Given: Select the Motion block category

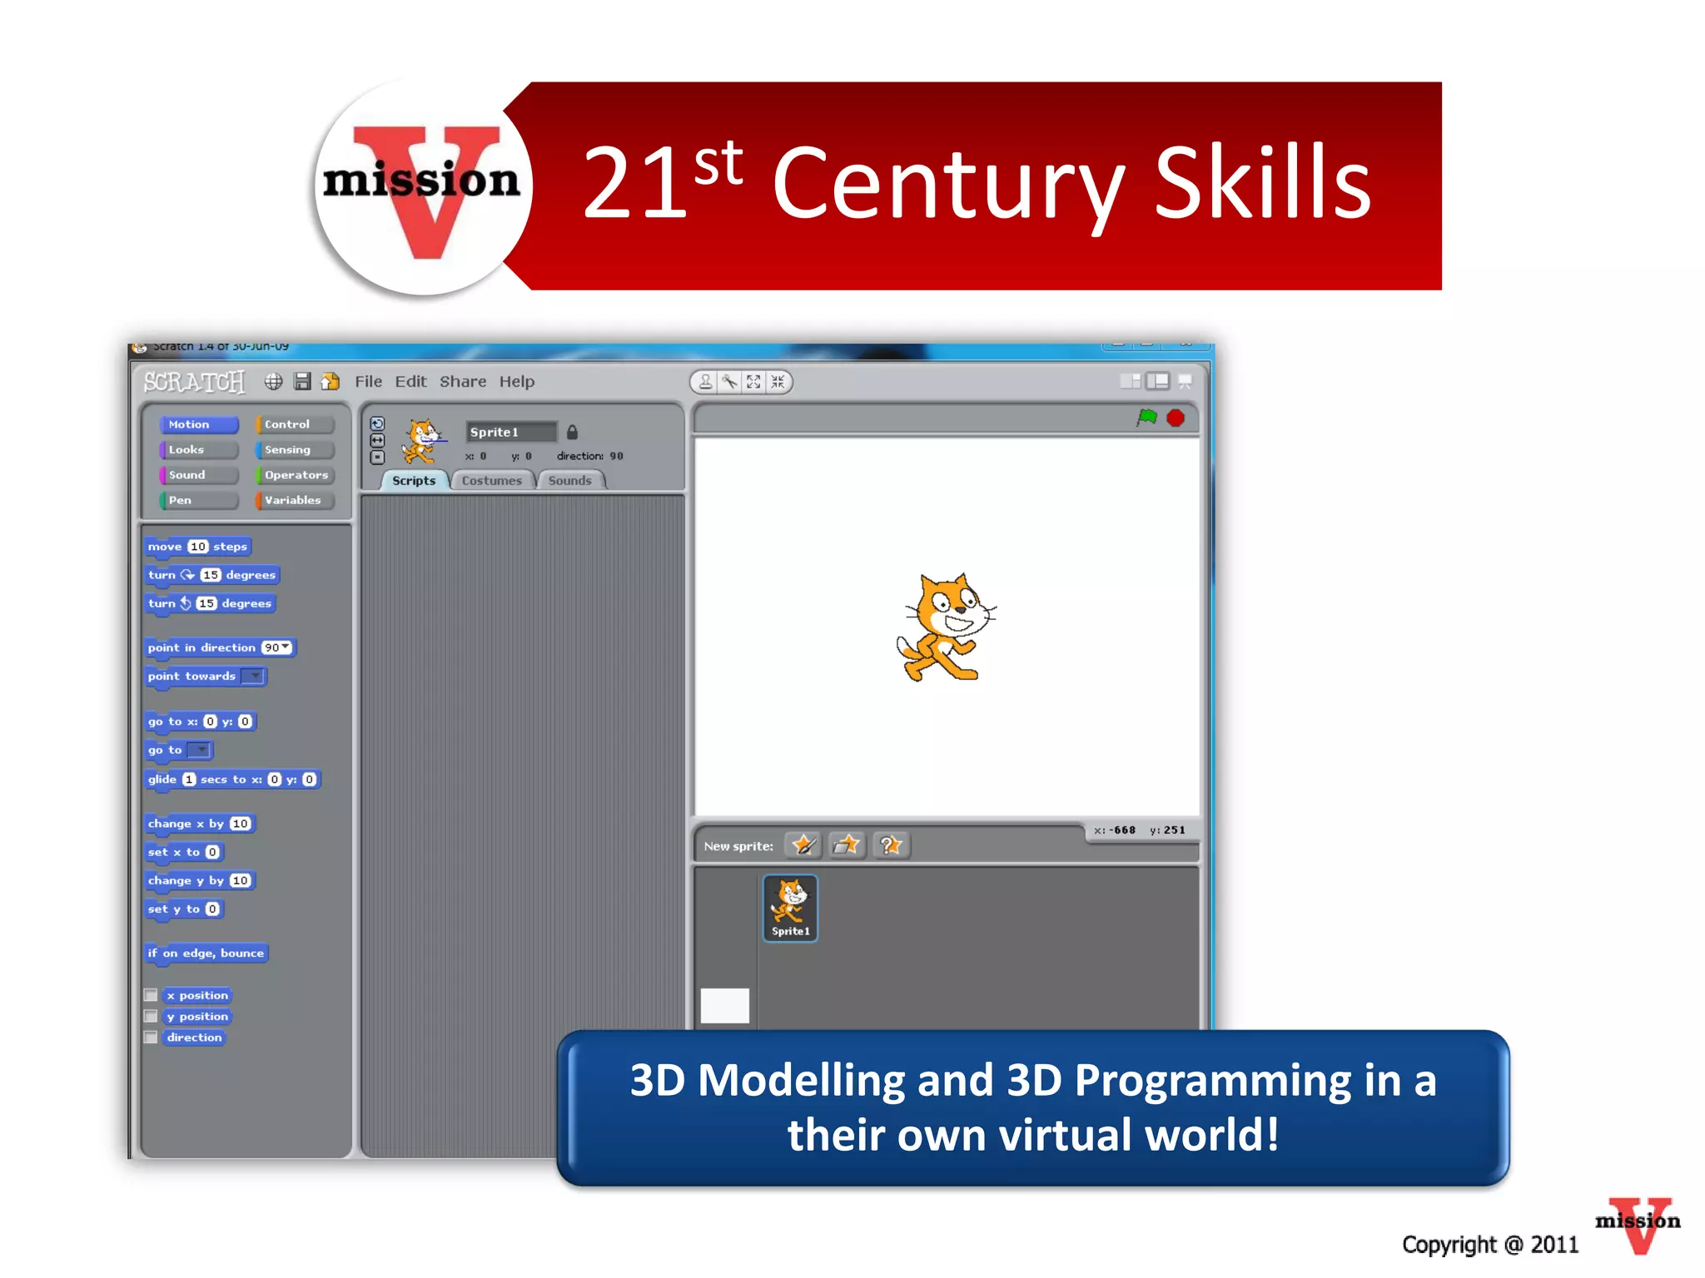Looking at the screenshot, I should [x=199, y=424].
